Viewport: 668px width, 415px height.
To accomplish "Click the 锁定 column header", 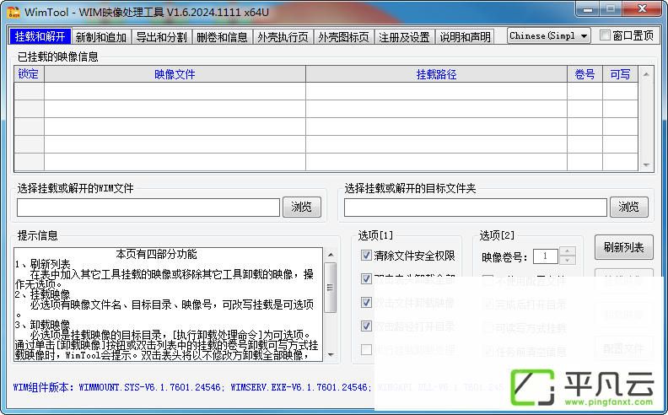I will tap(29, 74).
